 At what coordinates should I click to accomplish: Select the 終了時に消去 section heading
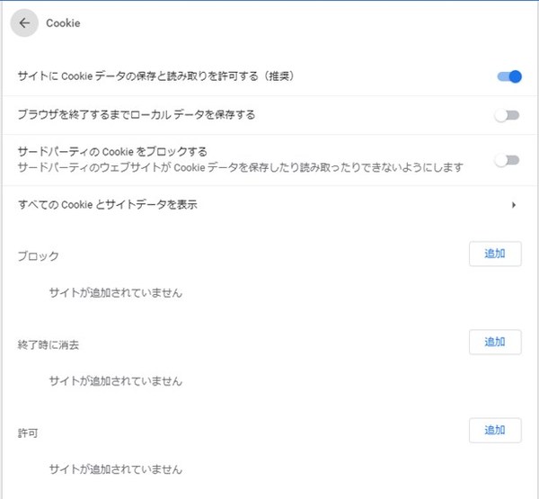pos(42,344)
